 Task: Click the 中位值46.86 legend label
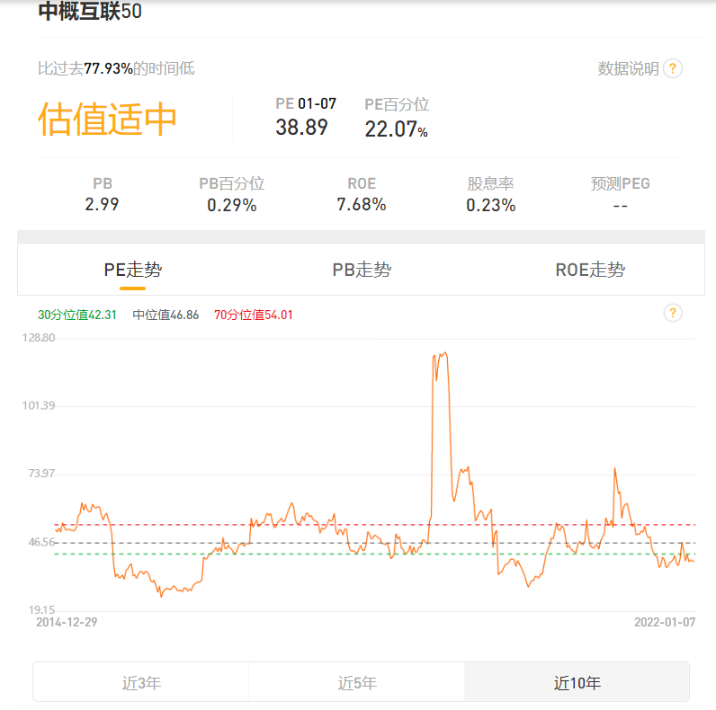166,315
